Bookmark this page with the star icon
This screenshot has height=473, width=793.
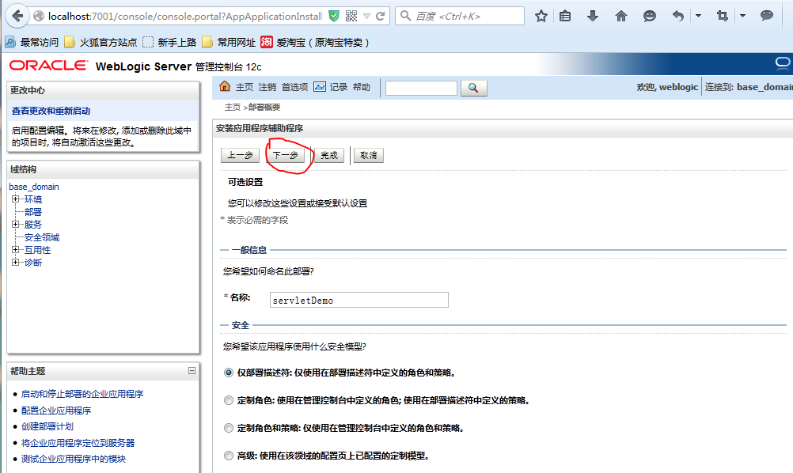[x=541, y=16]
